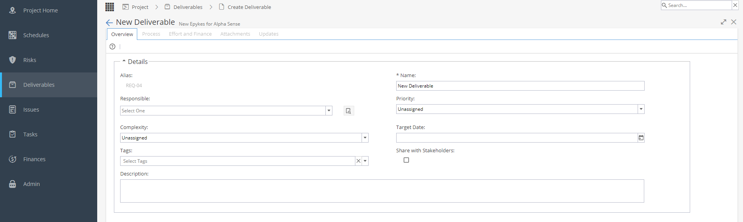The image size is (743, 222).
Task: Click the Issues list sidebar icon
Action: 12,110
